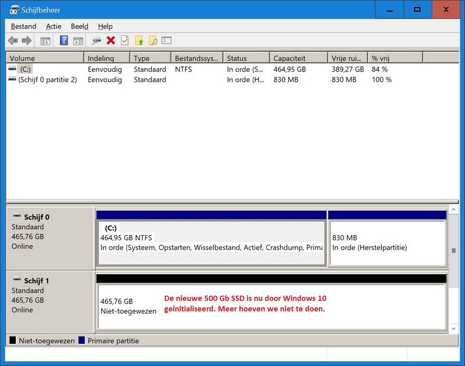This screenshot has height=366, width=465.
Task: Click drive icon beside Schijf 0 partitie 2
Action: (x=12, y=79)
